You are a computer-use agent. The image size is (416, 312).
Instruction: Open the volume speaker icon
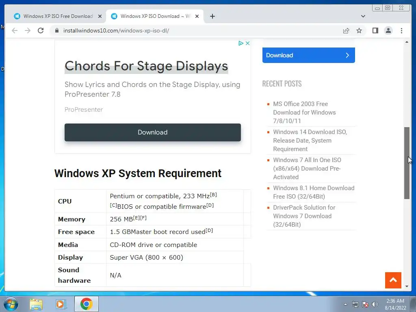point(375,304)
